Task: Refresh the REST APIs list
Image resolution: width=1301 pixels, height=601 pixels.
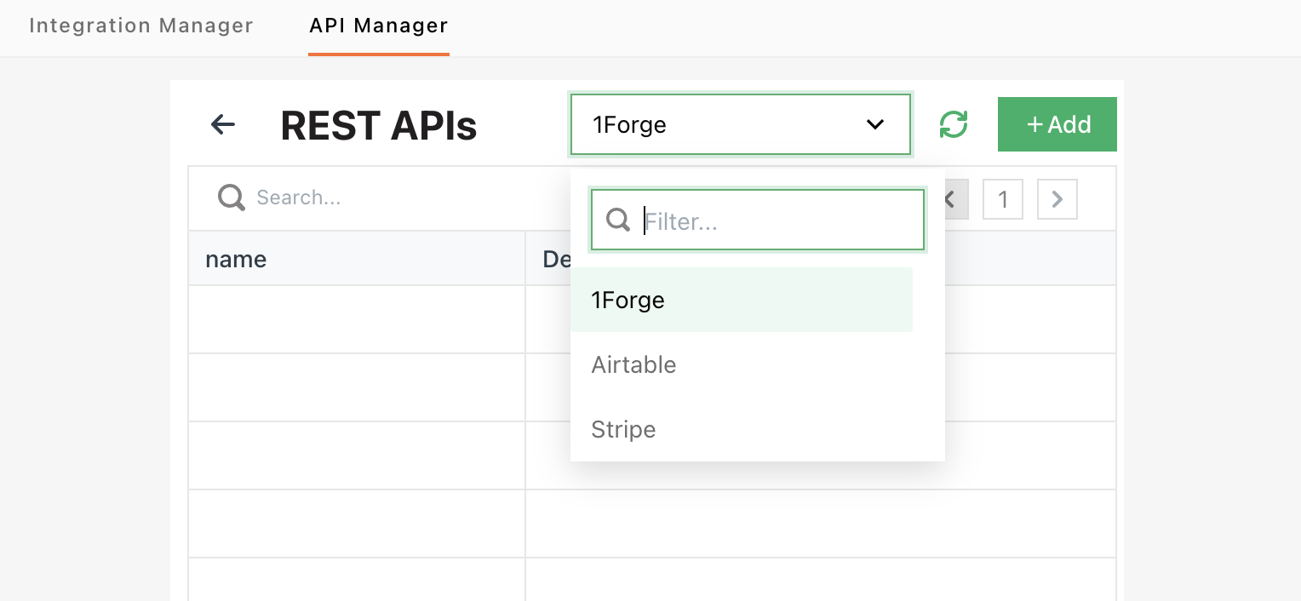Action: (x=954, y=124)
